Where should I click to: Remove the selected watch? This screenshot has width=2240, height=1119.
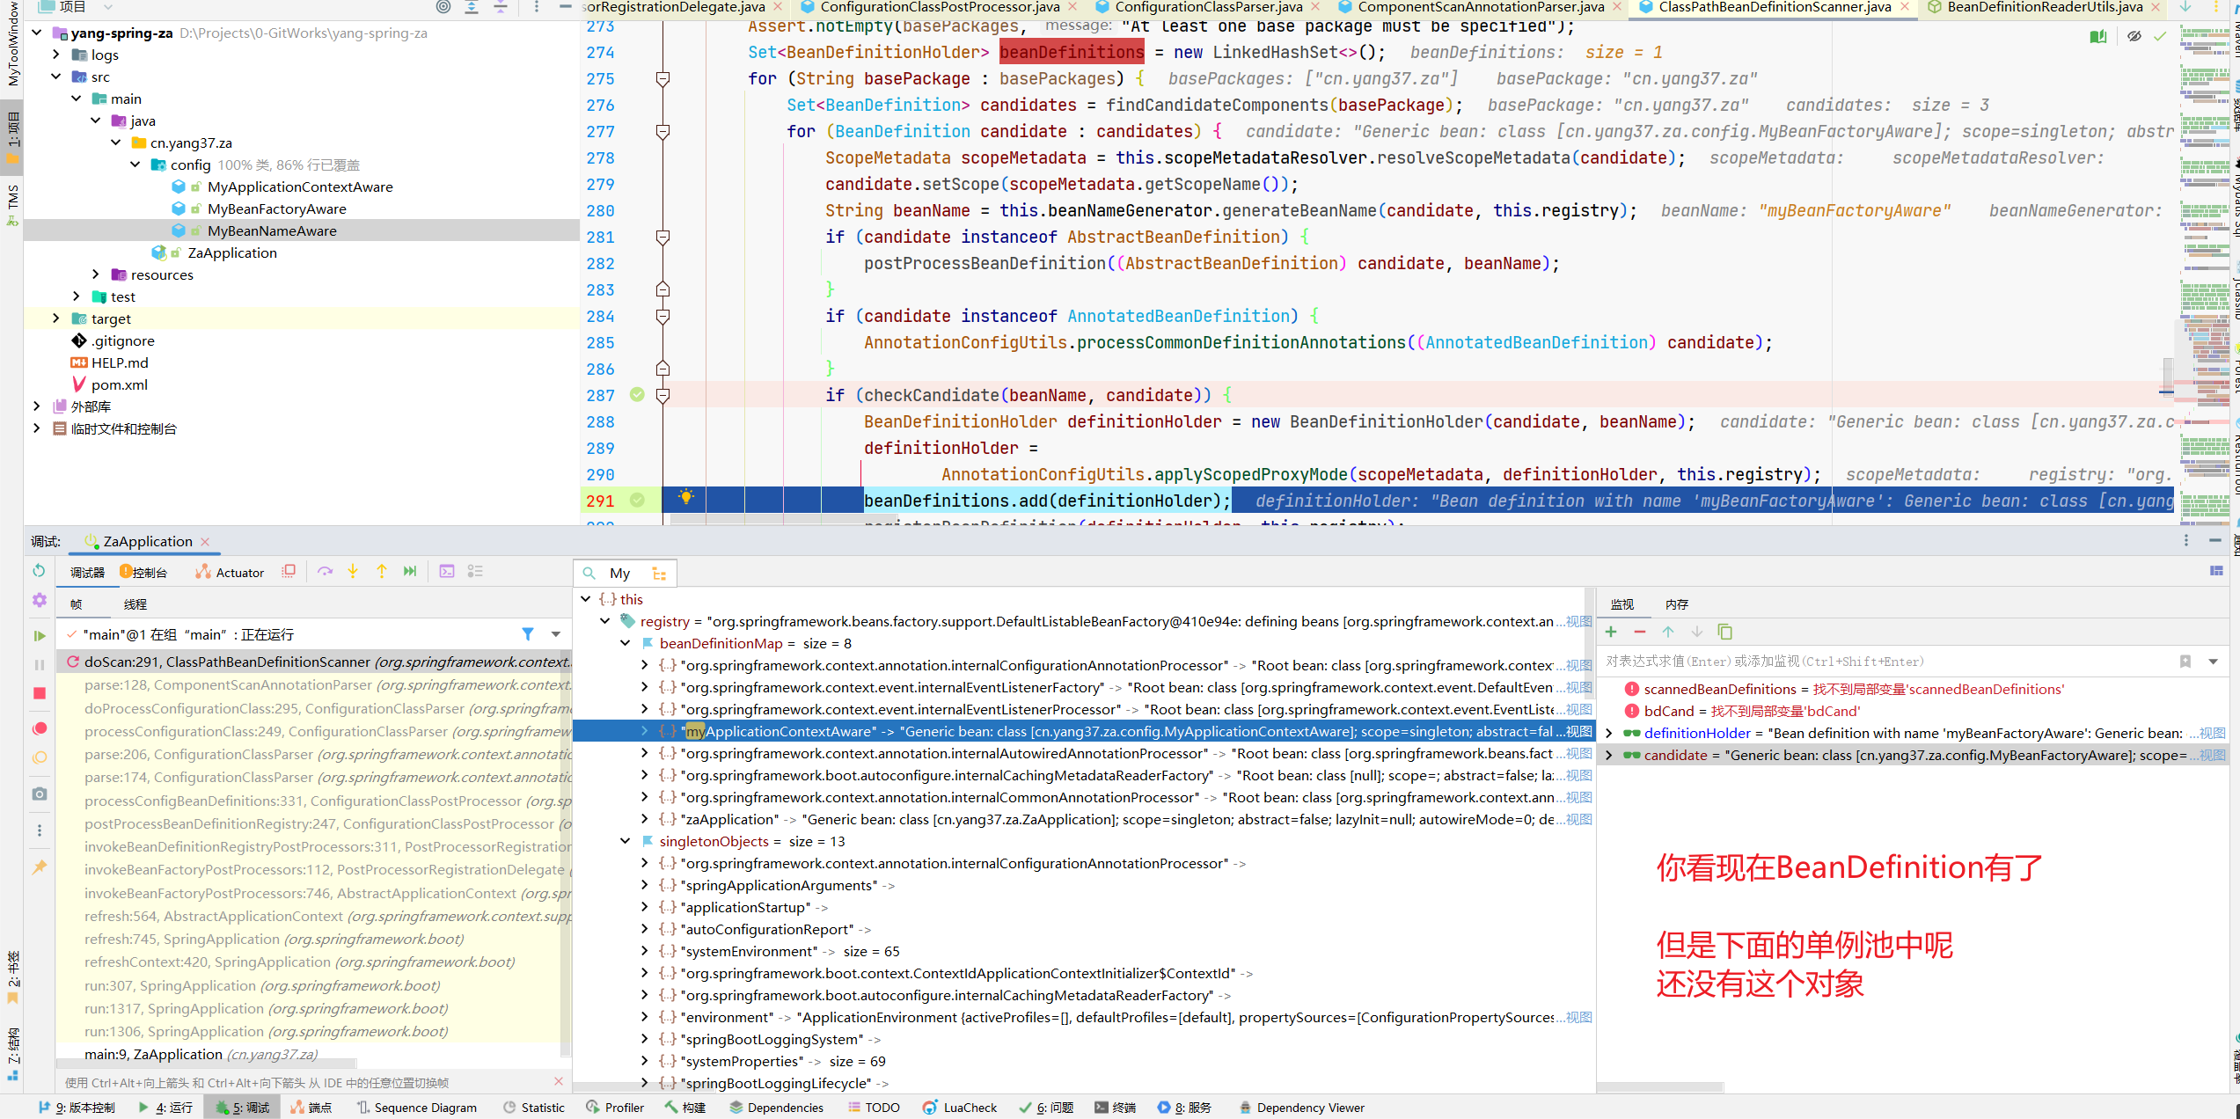[1639, 632]
